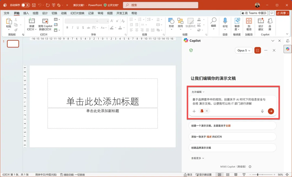Click the 粘贴 paste icon
This screenshot has height=177, width=292.
[x=9, y=21]
